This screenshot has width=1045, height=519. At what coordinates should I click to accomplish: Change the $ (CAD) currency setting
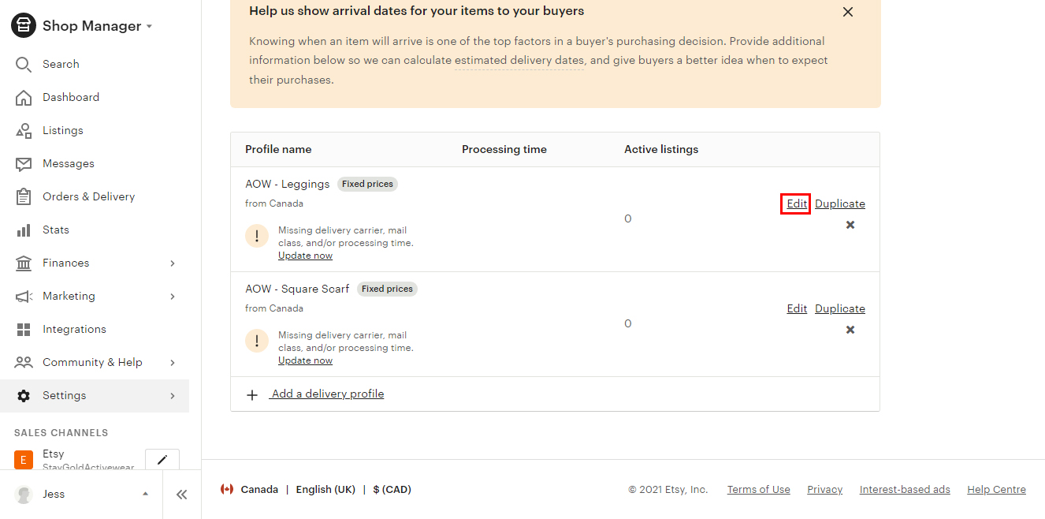pyautogui.click(x=392, y=489)
